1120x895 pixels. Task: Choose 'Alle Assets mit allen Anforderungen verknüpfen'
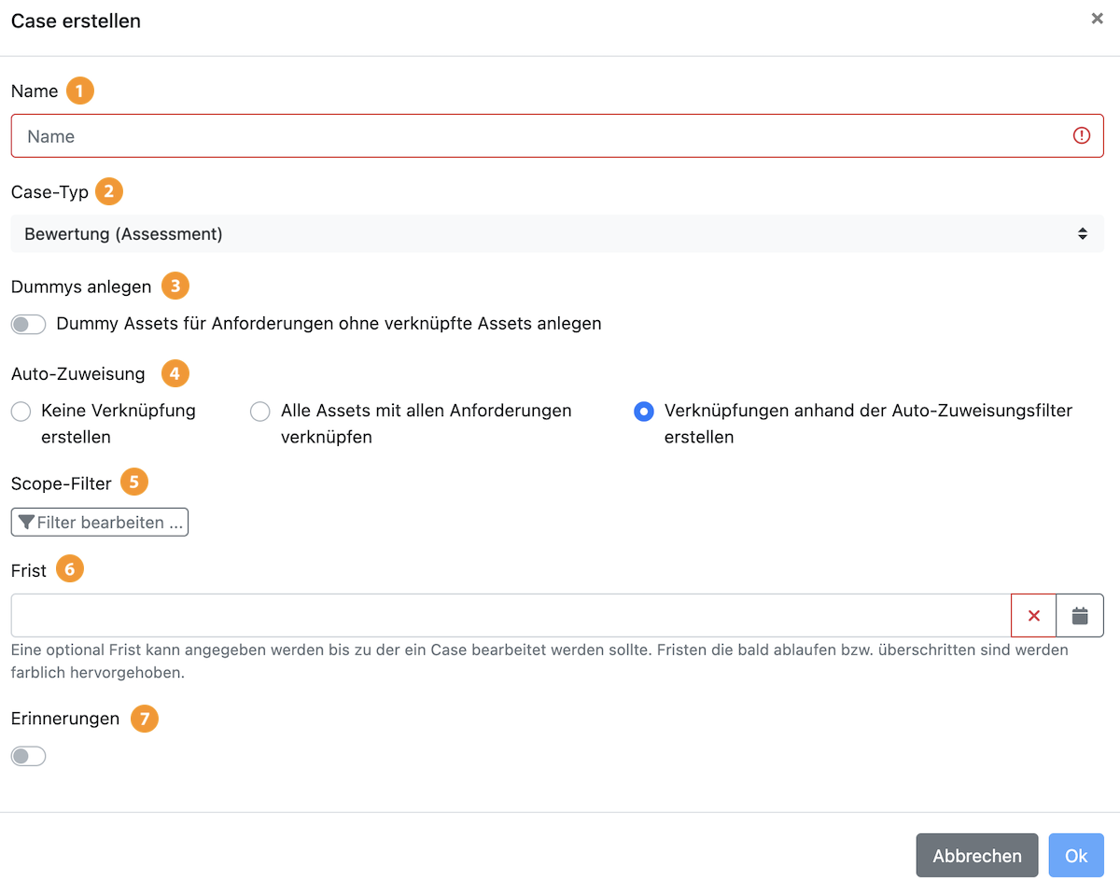(260, 412)
